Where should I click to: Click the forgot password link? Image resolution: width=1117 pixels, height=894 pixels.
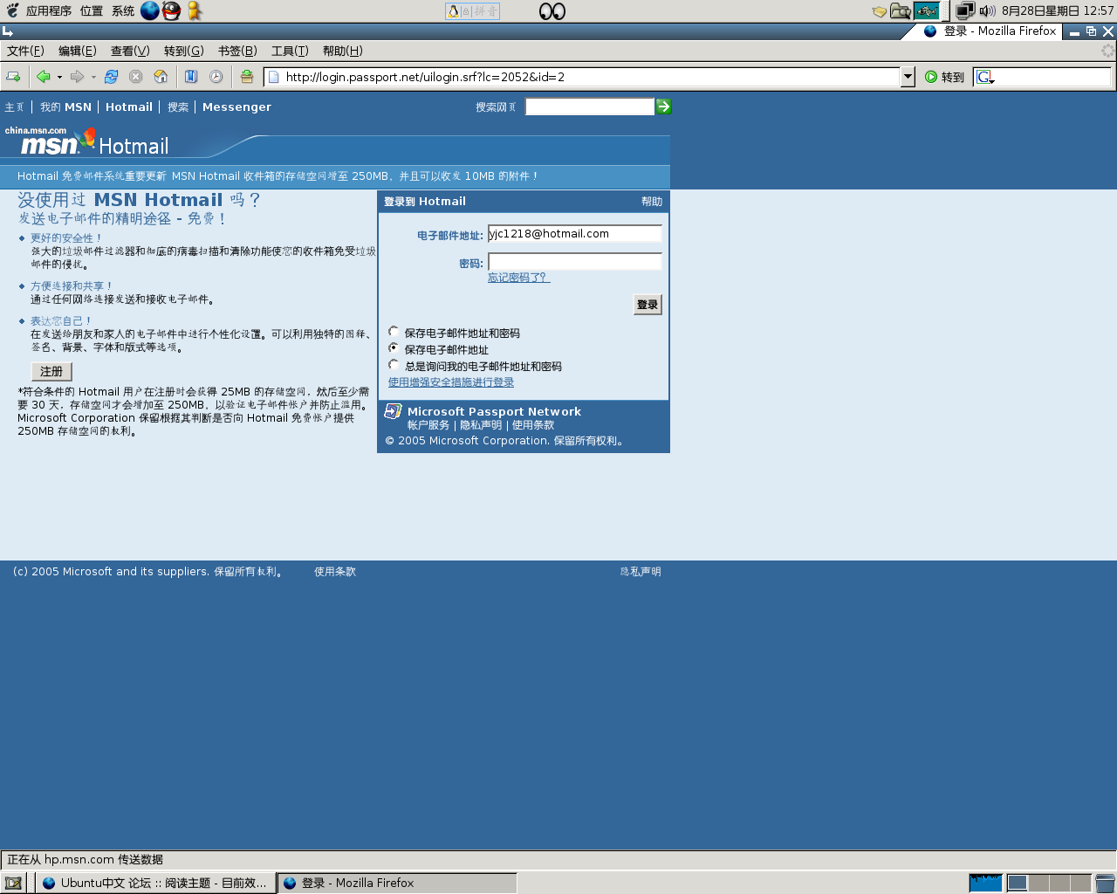click(518, 278)
